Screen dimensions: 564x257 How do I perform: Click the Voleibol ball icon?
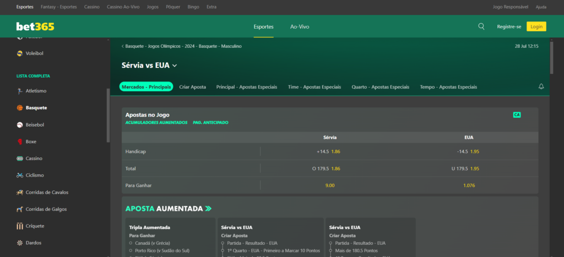[x=20, y=53]
